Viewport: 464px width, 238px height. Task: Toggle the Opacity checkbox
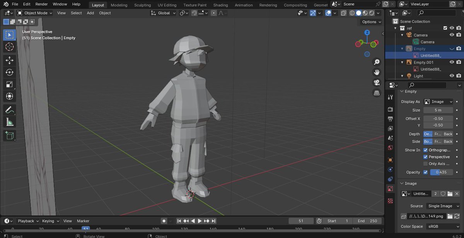pos(425,172)
